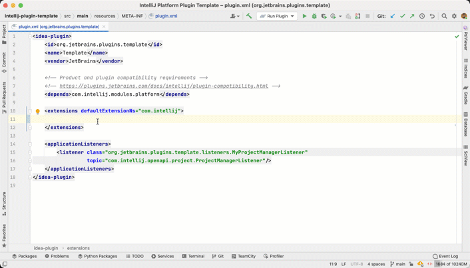The width and height of the screenshot is (470, 268).
Task: Click Git update project arrow
Action: pyautogui.click(x=392, y=16)
